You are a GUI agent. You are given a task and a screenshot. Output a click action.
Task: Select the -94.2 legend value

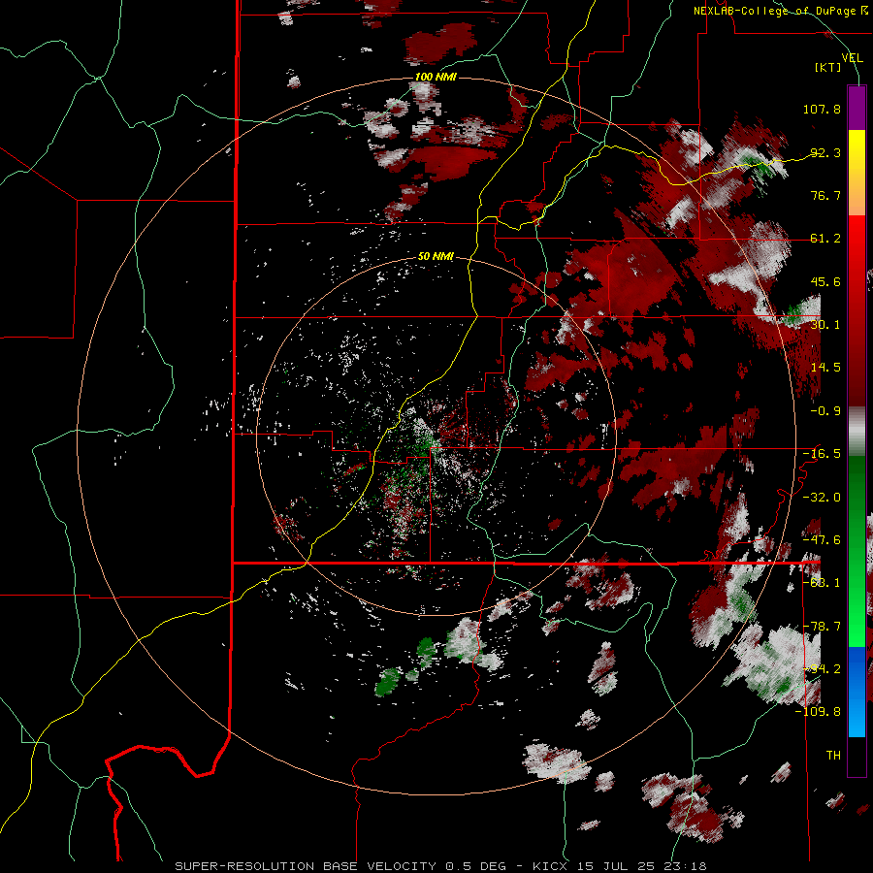tap(822, 669)
